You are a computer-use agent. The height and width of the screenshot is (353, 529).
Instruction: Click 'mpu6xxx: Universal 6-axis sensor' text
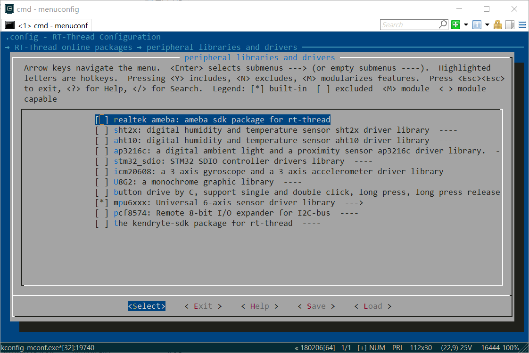click(x=224, y=202)
